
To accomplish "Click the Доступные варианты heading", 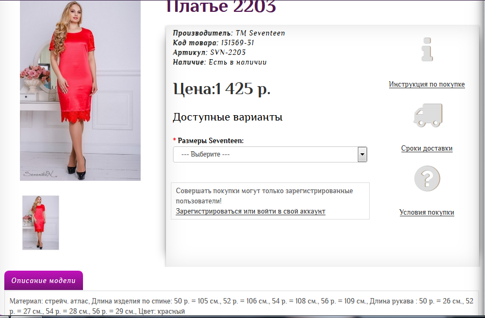I will coord(227,117).
